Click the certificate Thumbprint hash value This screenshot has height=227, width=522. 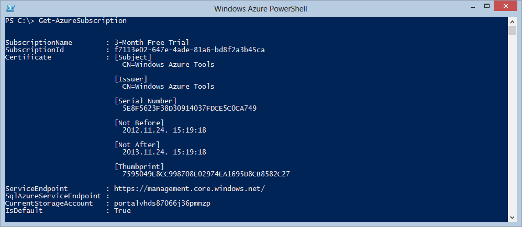tap(206, 174)
